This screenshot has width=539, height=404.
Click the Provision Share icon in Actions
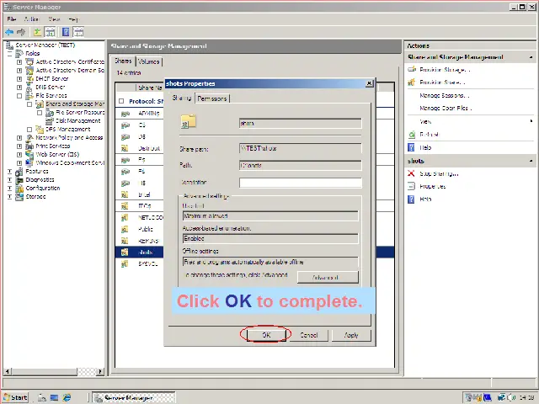(412, 82)
